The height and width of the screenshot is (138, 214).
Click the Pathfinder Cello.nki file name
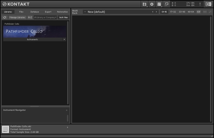coord(21,126)
